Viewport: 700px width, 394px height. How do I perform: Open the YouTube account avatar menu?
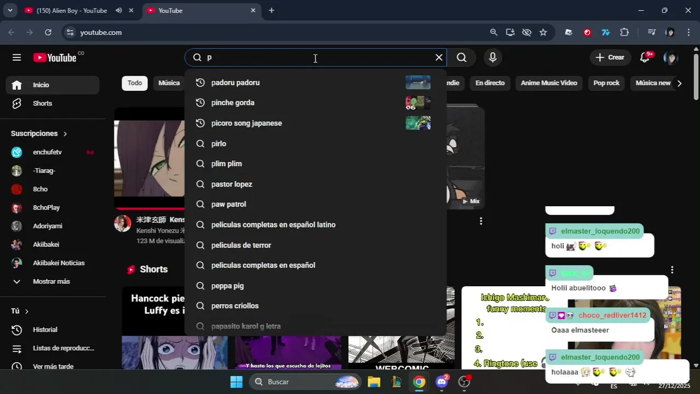670,57
